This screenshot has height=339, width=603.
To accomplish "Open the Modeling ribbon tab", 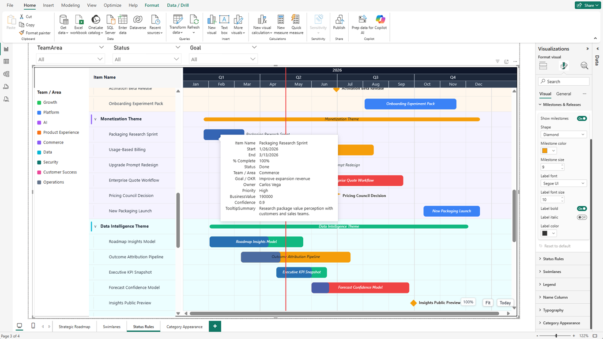I will (x=70, y=5).
